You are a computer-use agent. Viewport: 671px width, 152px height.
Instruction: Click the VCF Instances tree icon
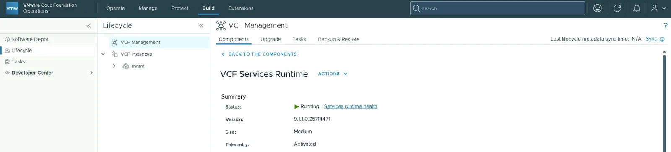point(114,54)
